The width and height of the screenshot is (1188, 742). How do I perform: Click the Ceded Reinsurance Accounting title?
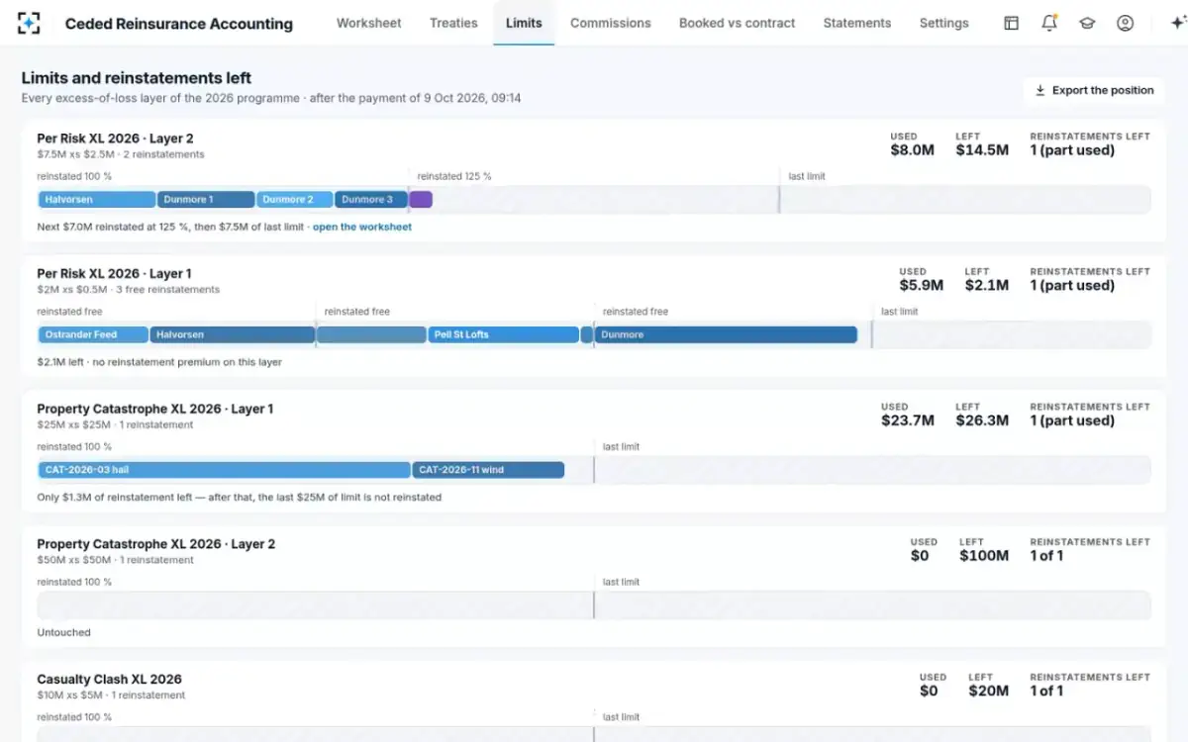(179, 24)
